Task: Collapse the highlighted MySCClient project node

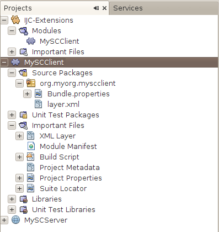Action: 4,62
